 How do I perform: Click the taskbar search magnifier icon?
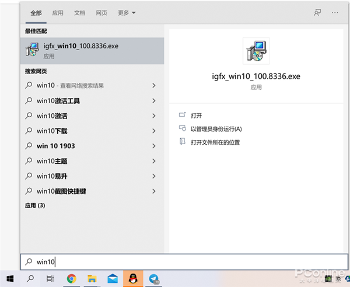coord(30,278)
